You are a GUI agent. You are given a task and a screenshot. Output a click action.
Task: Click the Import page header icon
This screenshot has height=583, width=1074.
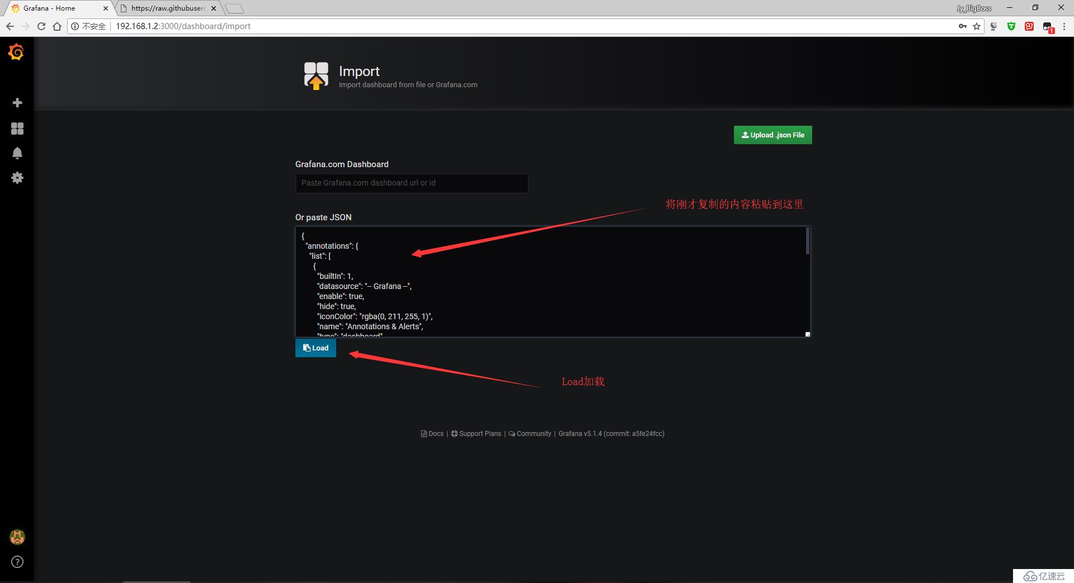pos(316,76)
